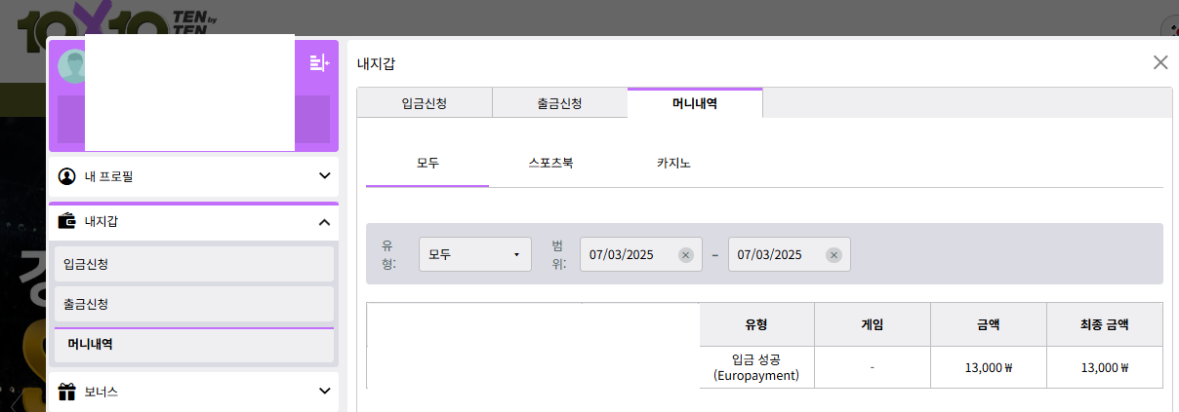The image size is (1179, 412).
Task: Expand the 내 프로필 section
Action: click(324, 176)
